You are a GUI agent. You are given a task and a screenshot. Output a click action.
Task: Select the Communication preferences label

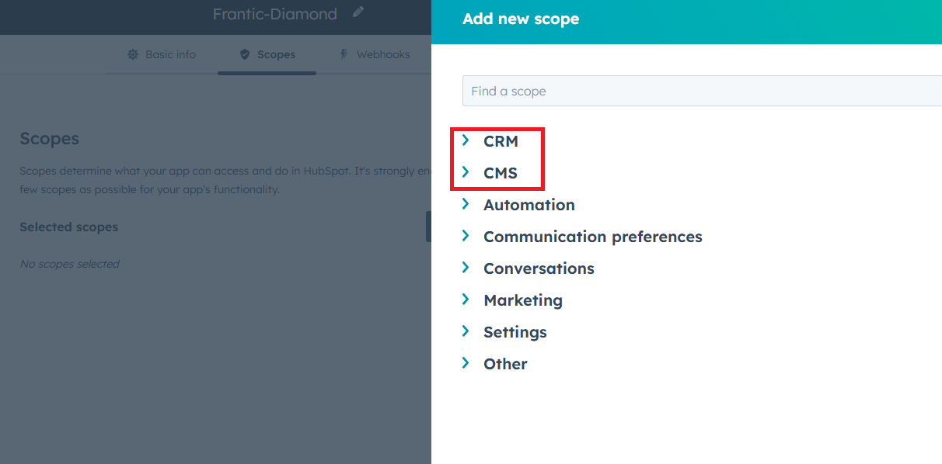point(593,237)
